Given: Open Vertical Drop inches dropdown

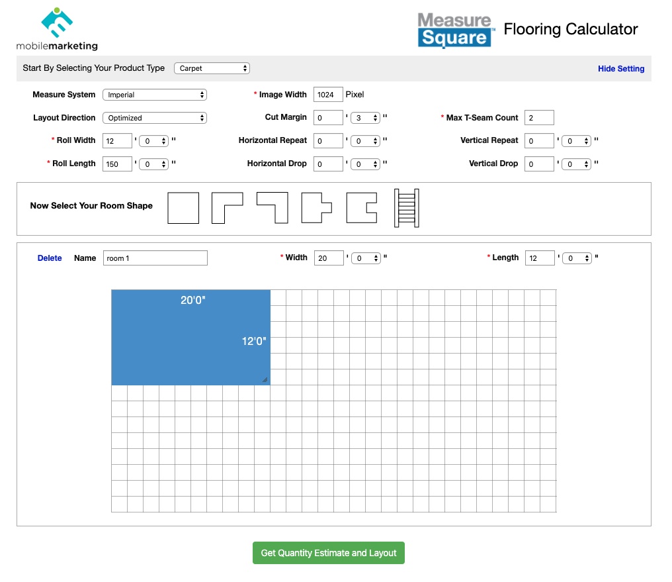Looking at the screenshot, I should (577, 164).
